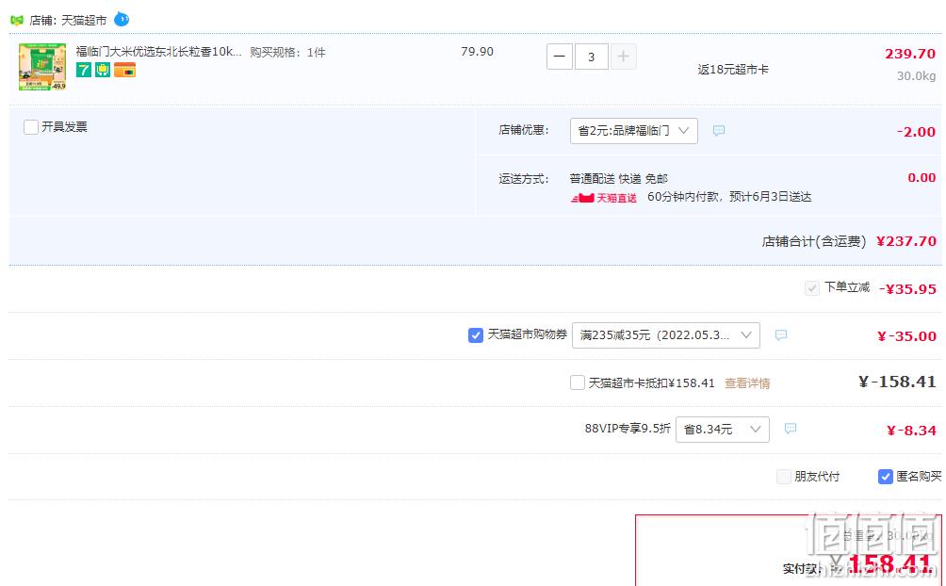Click the comment icon beside 店铺优惠 dropdown
Image resolution: width=946 pixels, height=586 pixels.
pos(719,130)
